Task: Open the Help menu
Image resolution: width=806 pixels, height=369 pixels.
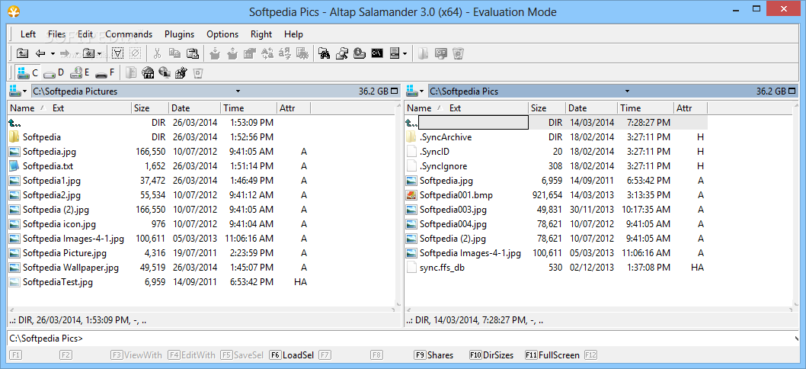Action: (293, 34)
